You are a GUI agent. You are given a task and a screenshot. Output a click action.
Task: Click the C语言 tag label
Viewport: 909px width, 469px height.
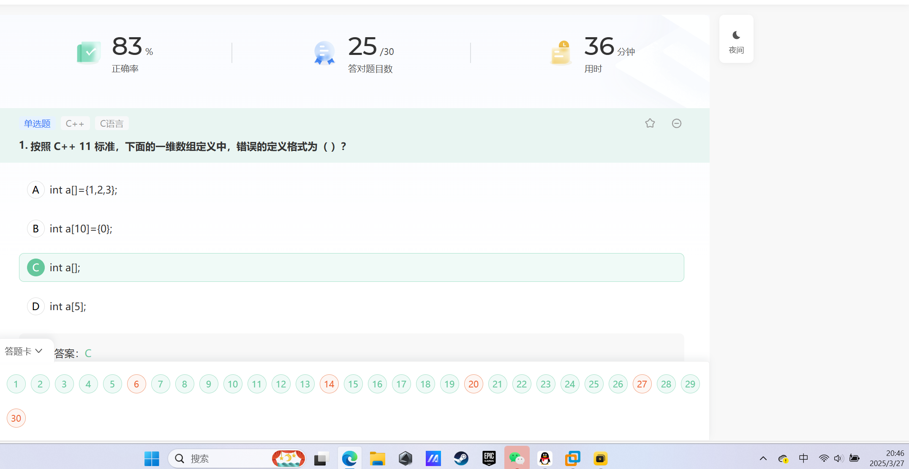point(112,123)
